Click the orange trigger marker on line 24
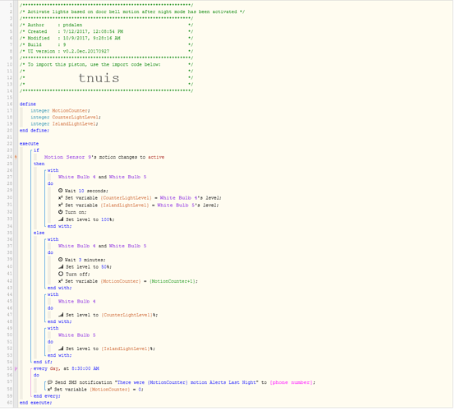This screenshot has height=411, width=456. tap(16, 158)
